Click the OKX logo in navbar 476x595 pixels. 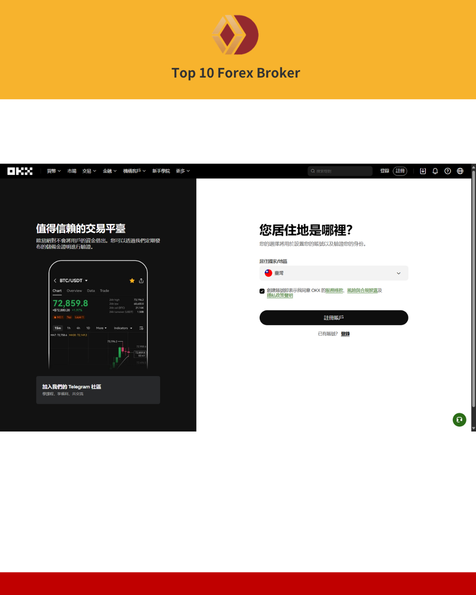[x=20, y=171]
